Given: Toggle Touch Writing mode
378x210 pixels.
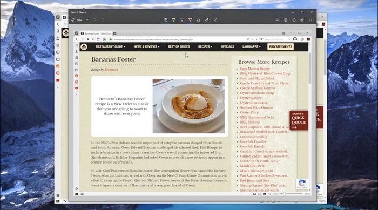Looking at the screenshot, I should pyautogui.click(x=165, y=20).
